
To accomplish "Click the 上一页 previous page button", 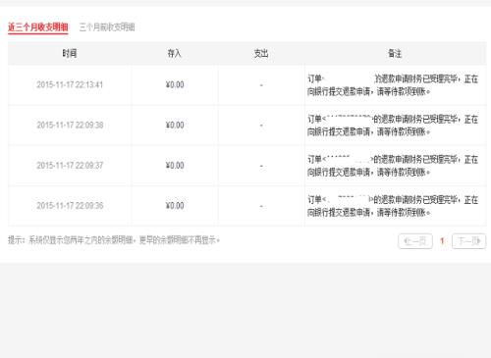I will pos(415,241).
